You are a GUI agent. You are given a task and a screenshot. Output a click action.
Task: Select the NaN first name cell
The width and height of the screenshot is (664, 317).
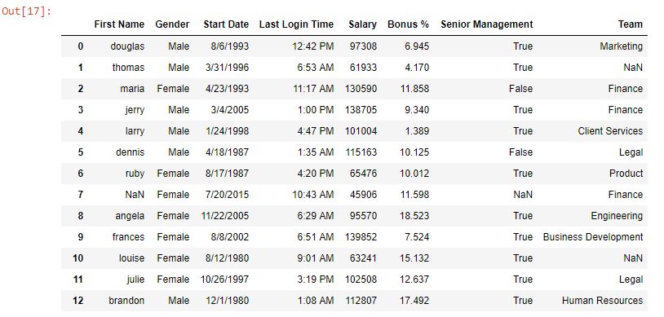coord(135,195)
